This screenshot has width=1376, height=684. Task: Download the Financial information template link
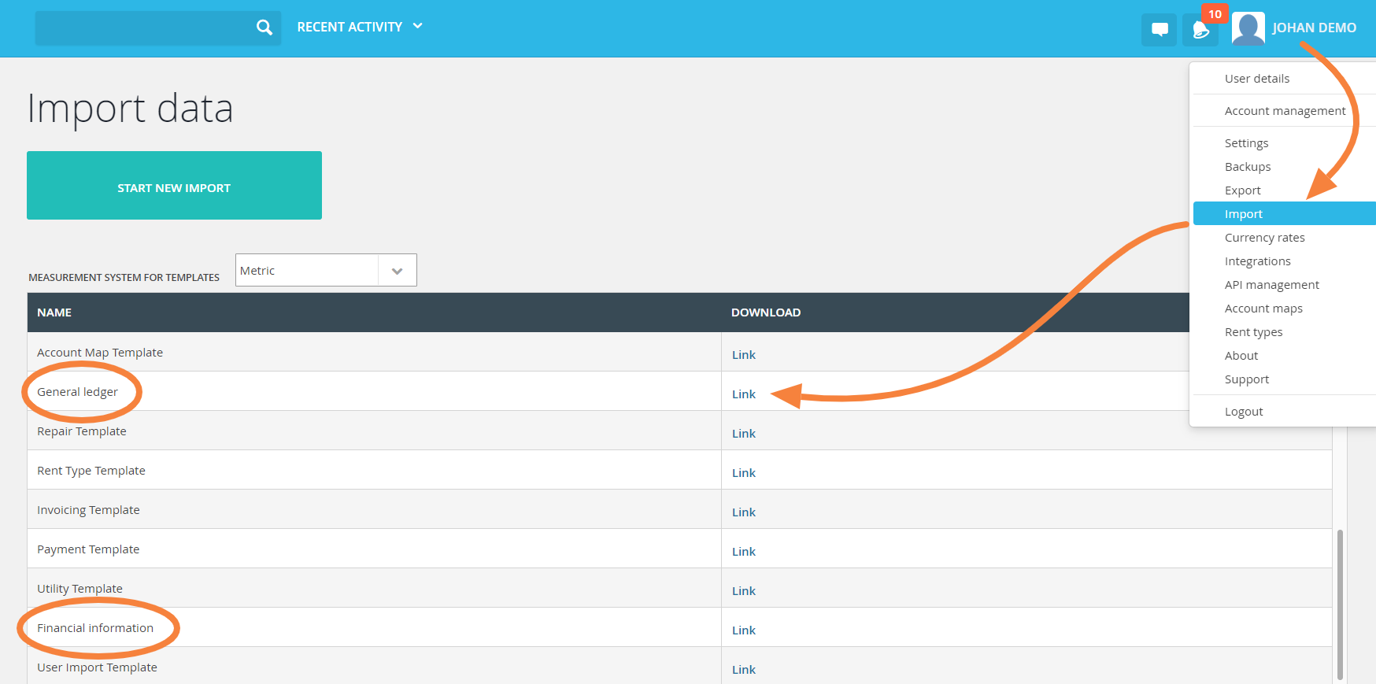coord(743,630)
